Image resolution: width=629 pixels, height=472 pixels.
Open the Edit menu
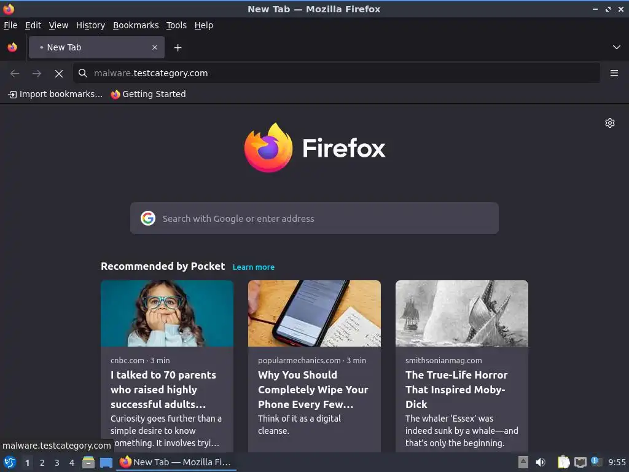pyautogui.click(x=33, y=25)
